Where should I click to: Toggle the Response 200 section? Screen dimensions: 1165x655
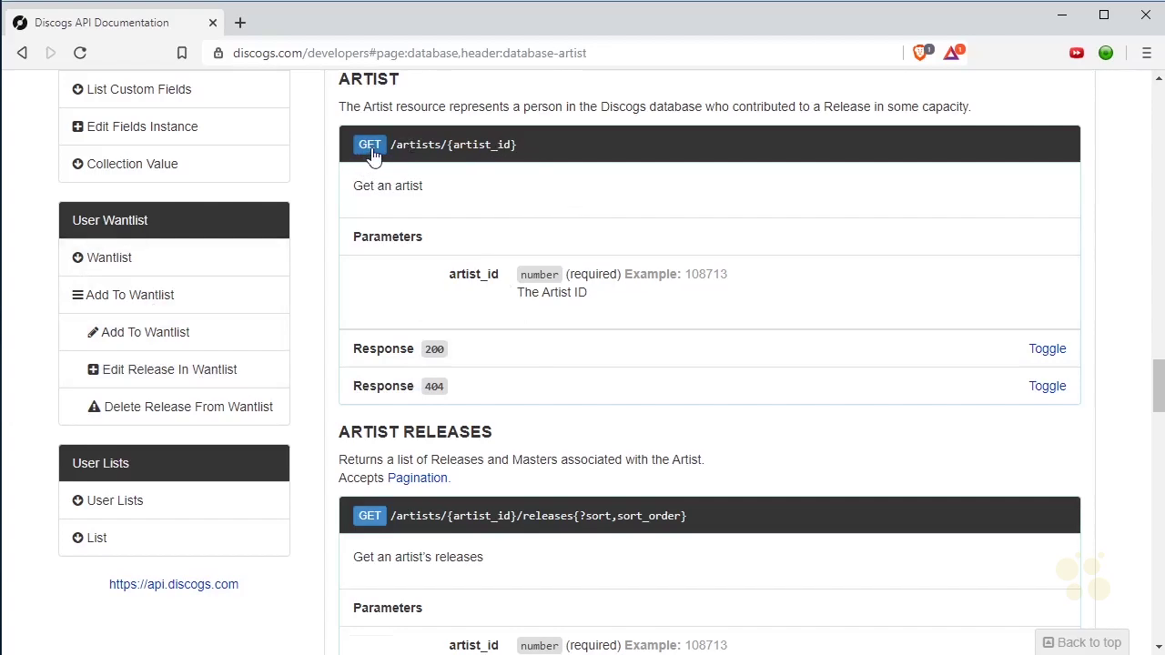1047,348
